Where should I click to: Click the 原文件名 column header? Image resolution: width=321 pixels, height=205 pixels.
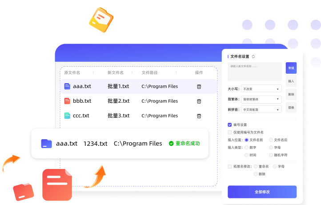click(x=72, y=72)
